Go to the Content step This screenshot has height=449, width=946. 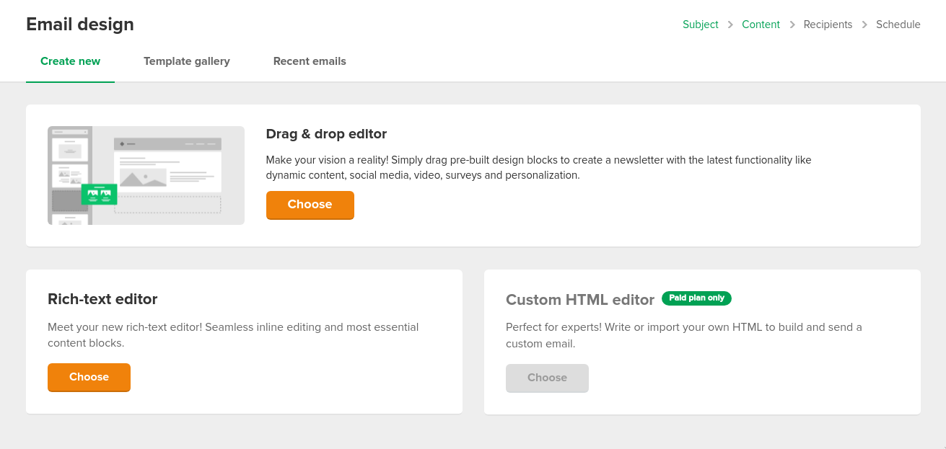761,25
